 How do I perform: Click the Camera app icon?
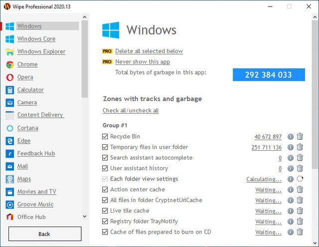pyautogui.click(x=10, y=103)
